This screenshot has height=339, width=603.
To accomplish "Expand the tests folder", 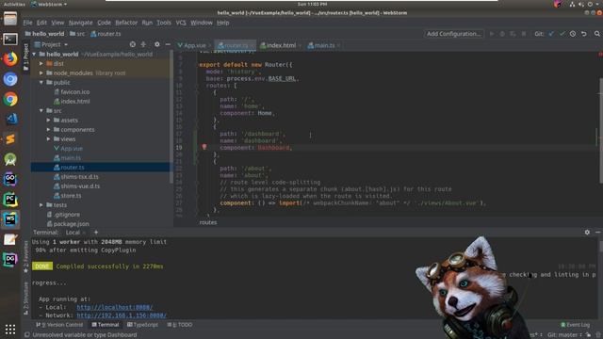I will (41, 205).
